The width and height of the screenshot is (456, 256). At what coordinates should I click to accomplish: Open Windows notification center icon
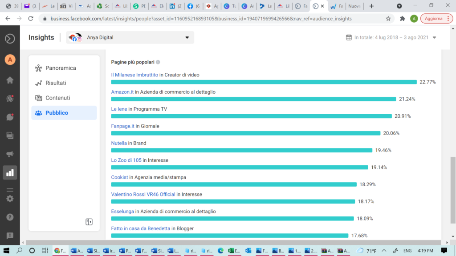click(x=444, y=251)
